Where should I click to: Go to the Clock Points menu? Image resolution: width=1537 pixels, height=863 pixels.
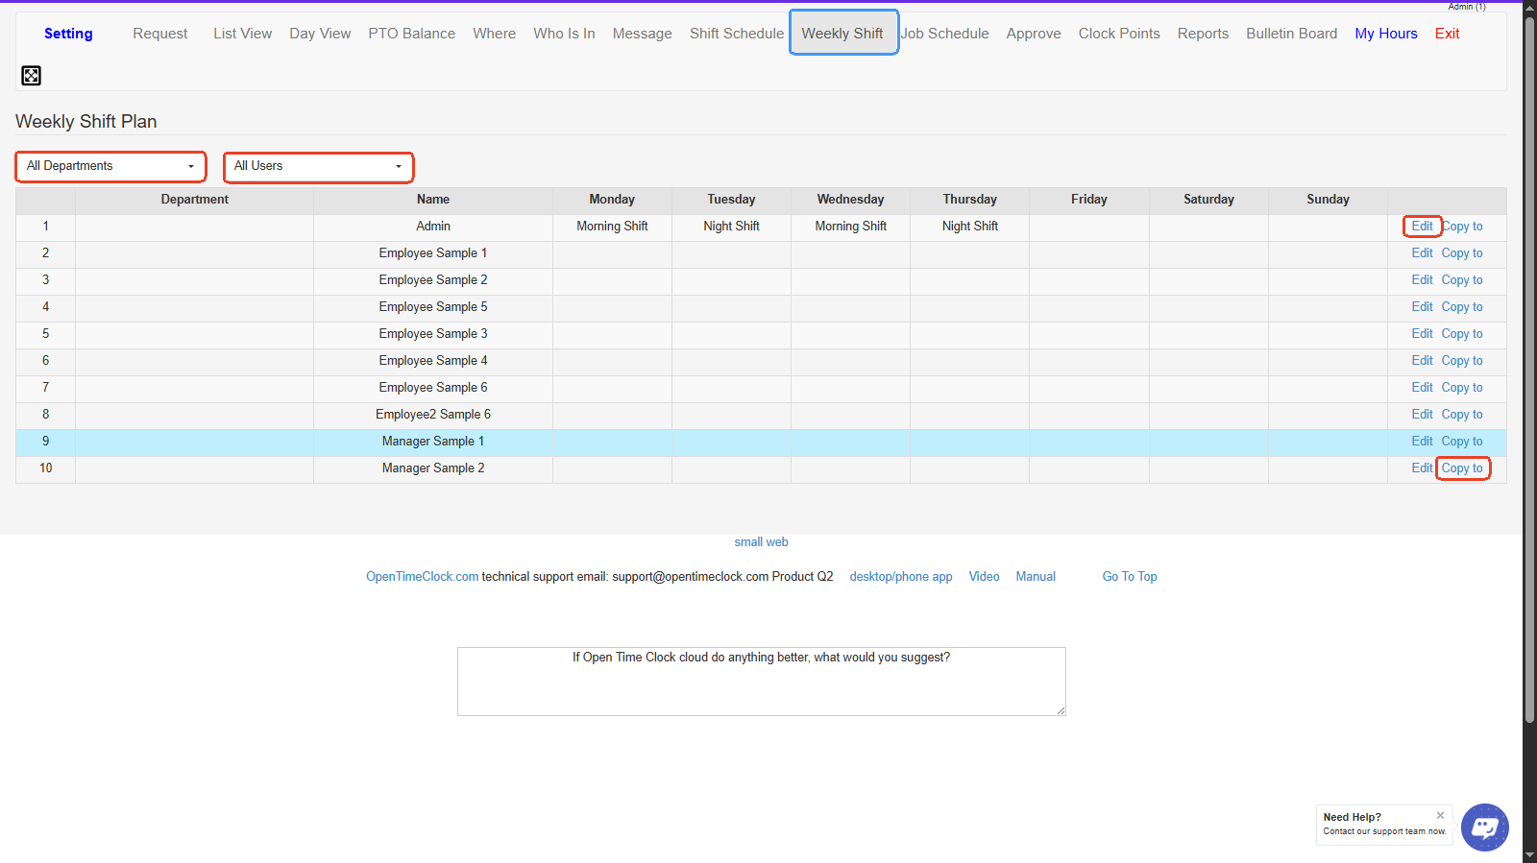point(1118,34)
